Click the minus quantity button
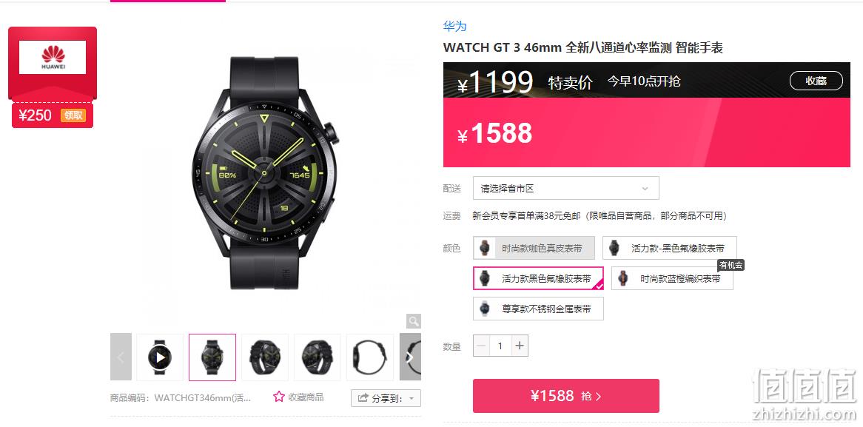This screenshot has width=863, height=427. pyautogui.click(x=481, y=346)
